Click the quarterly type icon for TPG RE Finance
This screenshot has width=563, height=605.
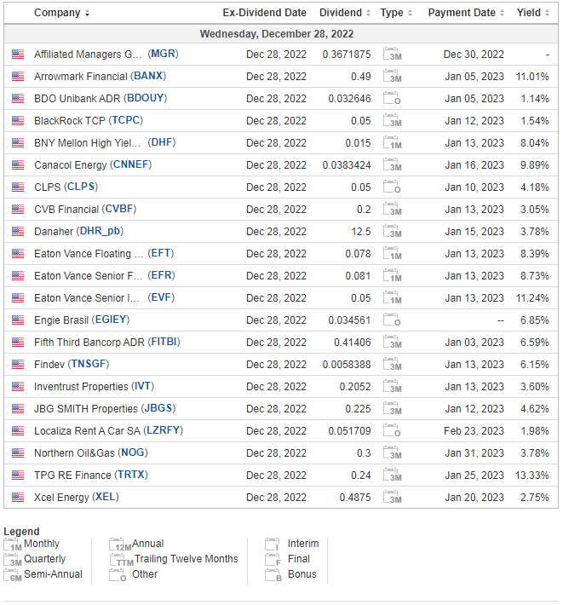(x=392, y=475)
